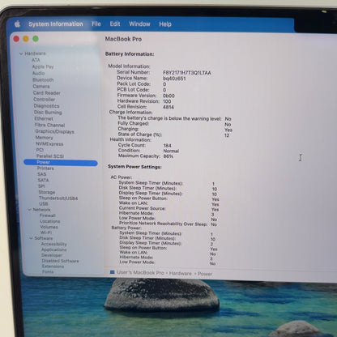
Task: Click the green zoom window button
Action: pyautogui.click(x=36, y=39)
